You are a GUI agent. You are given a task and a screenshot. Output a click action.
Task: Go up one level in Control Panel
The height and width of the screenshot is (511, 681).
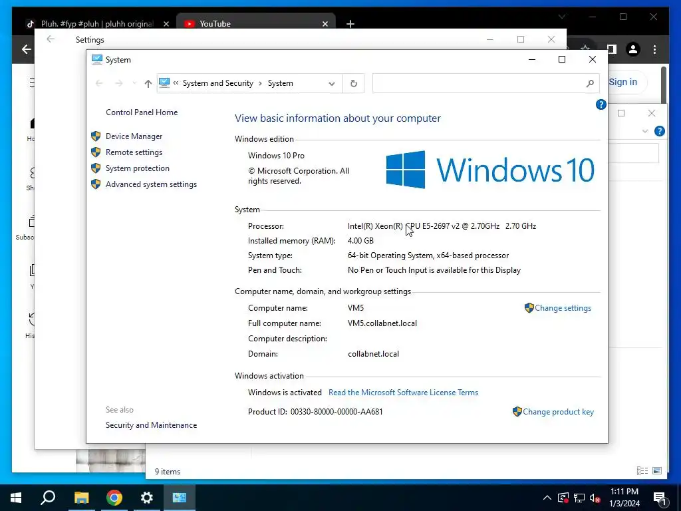tap(148, 84)
